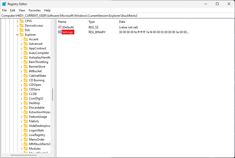Click the ComDlg32 folder icon
This screenshot has height=158, width=235.
[x=26, y=98]
